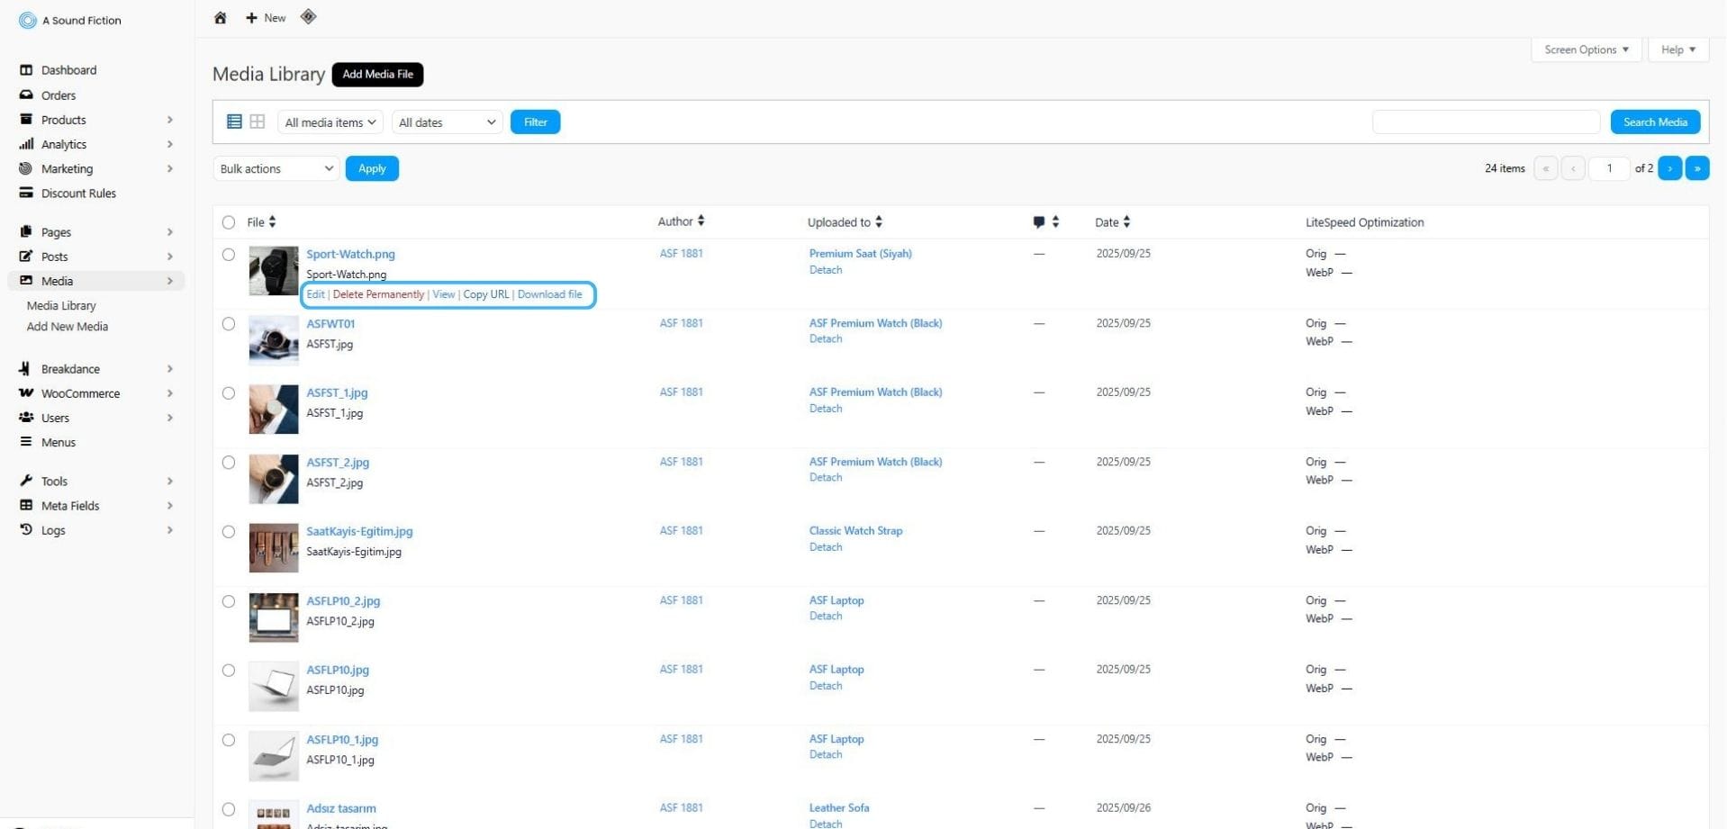Click the diamond Breakdance icon in the admin bar

308,17
